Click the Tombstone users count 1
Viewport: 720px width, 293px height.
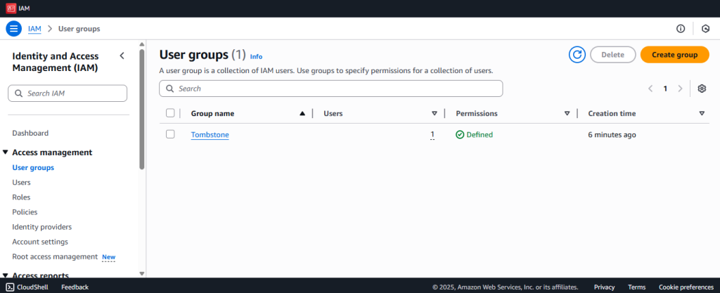coord(432,135)
